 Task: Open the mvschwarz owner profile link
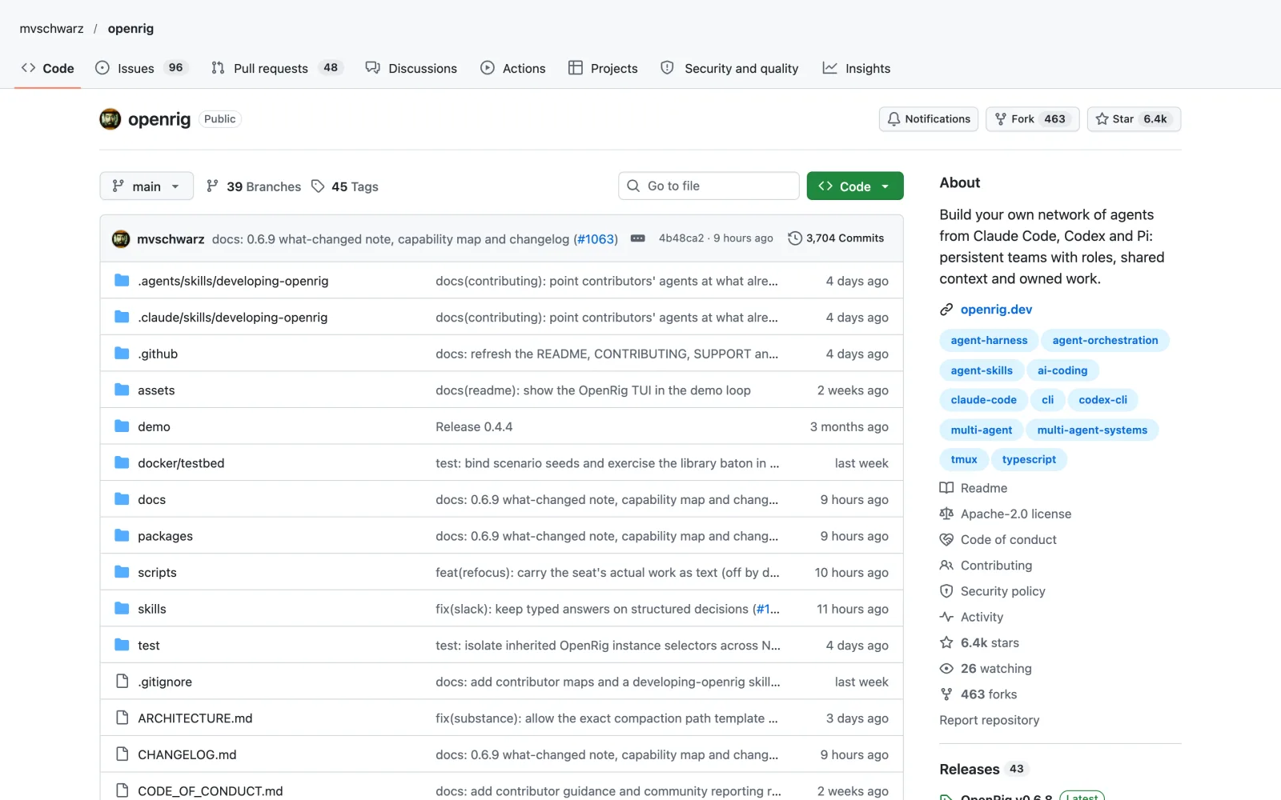click(x=51, y=29)
